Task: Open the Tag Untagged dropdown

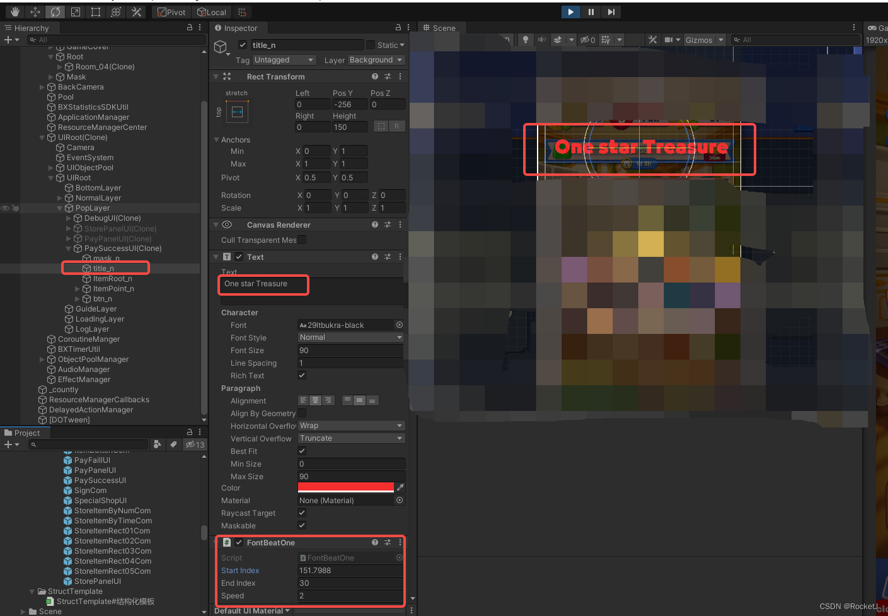Action: [x=284, y=60]
